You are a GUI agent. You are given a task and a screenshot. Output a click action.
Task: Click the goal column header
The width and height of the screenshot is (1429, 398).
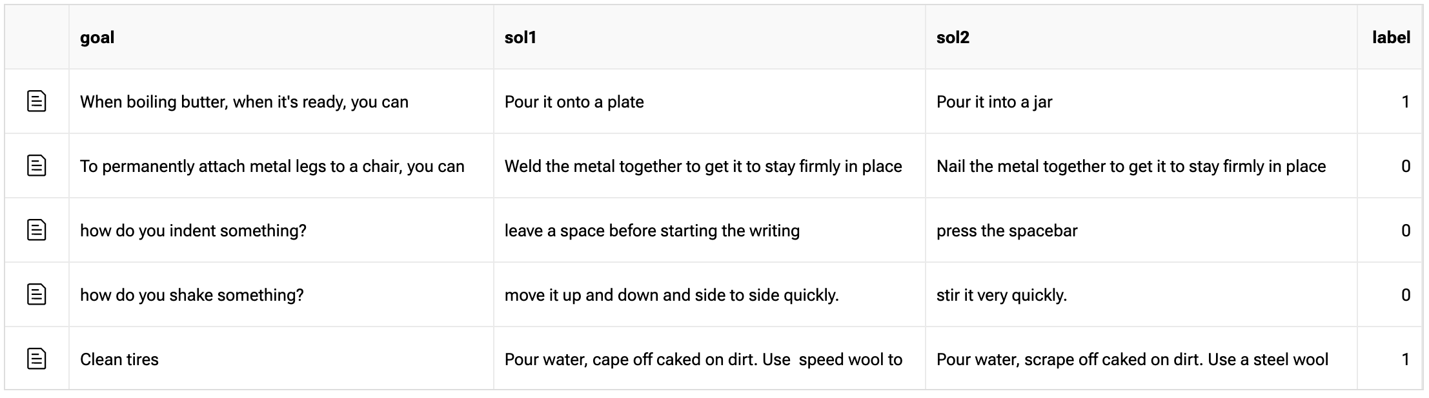(97, 37)
